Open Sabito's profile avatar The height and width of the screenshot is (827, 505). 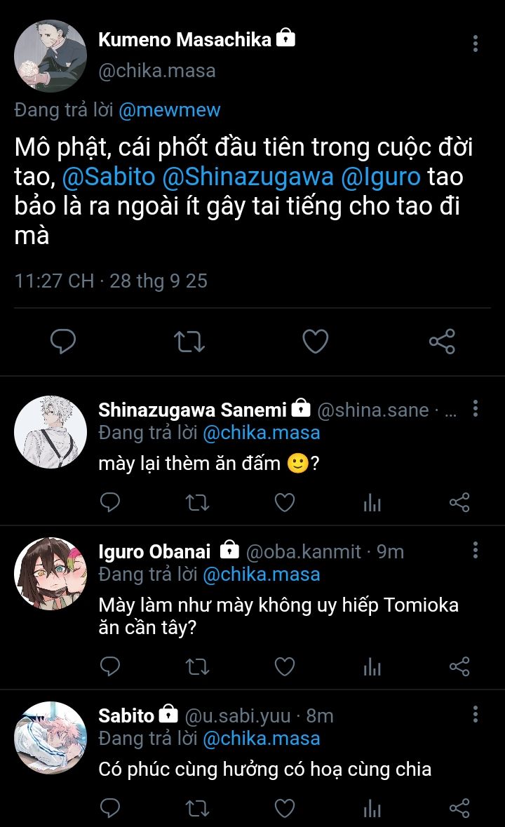point(50,737)
